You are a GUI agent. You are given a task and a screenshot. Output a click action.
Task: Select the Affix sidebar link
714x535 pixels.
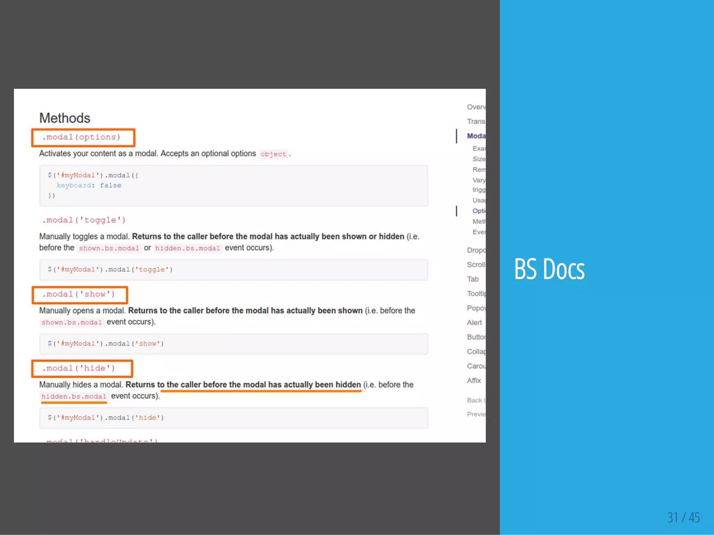click(474, 380)
